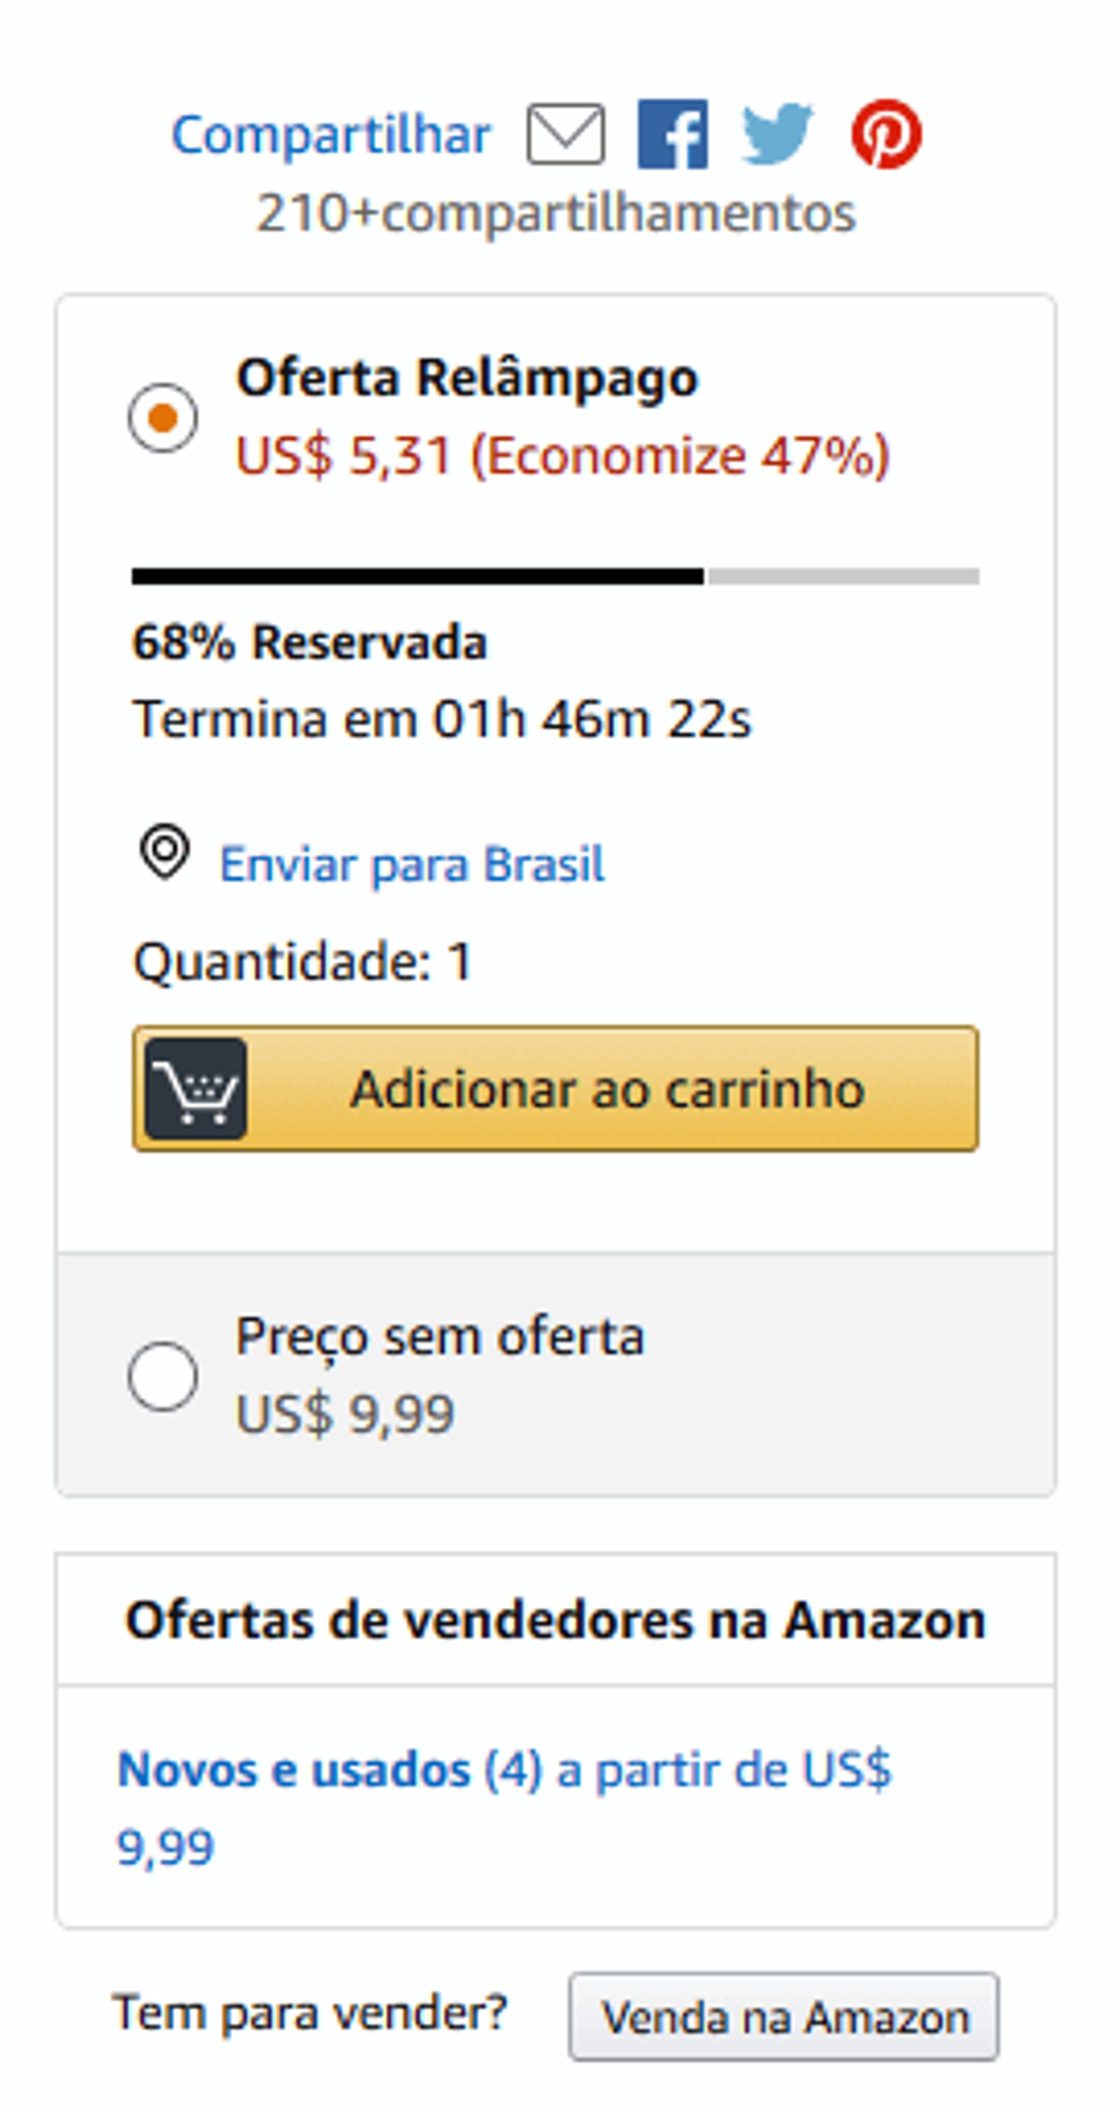Viewport: 1119px width, 2107px height.
Task: Click the Preço sem oferta label
Action: 440,1338
